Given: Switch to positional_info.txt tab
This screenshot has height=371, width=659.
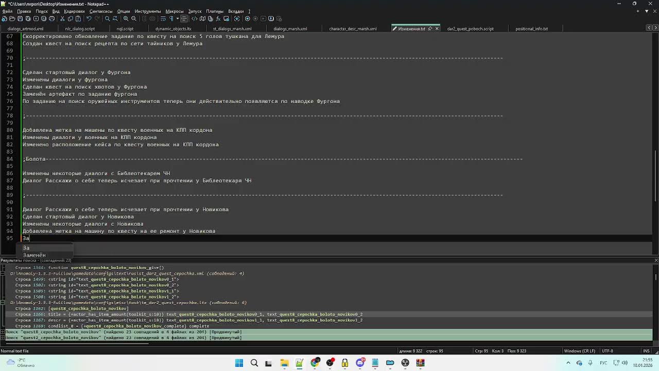Looking at the screenshot, I should [x=531, y=29].
